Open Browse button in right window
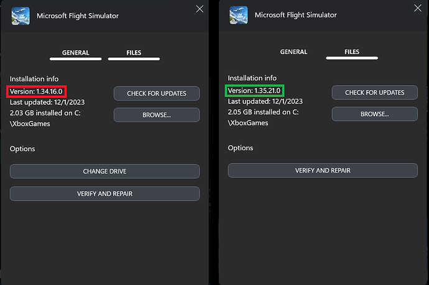This screenshot has height=285, width=429. click(x=375, y=114)
